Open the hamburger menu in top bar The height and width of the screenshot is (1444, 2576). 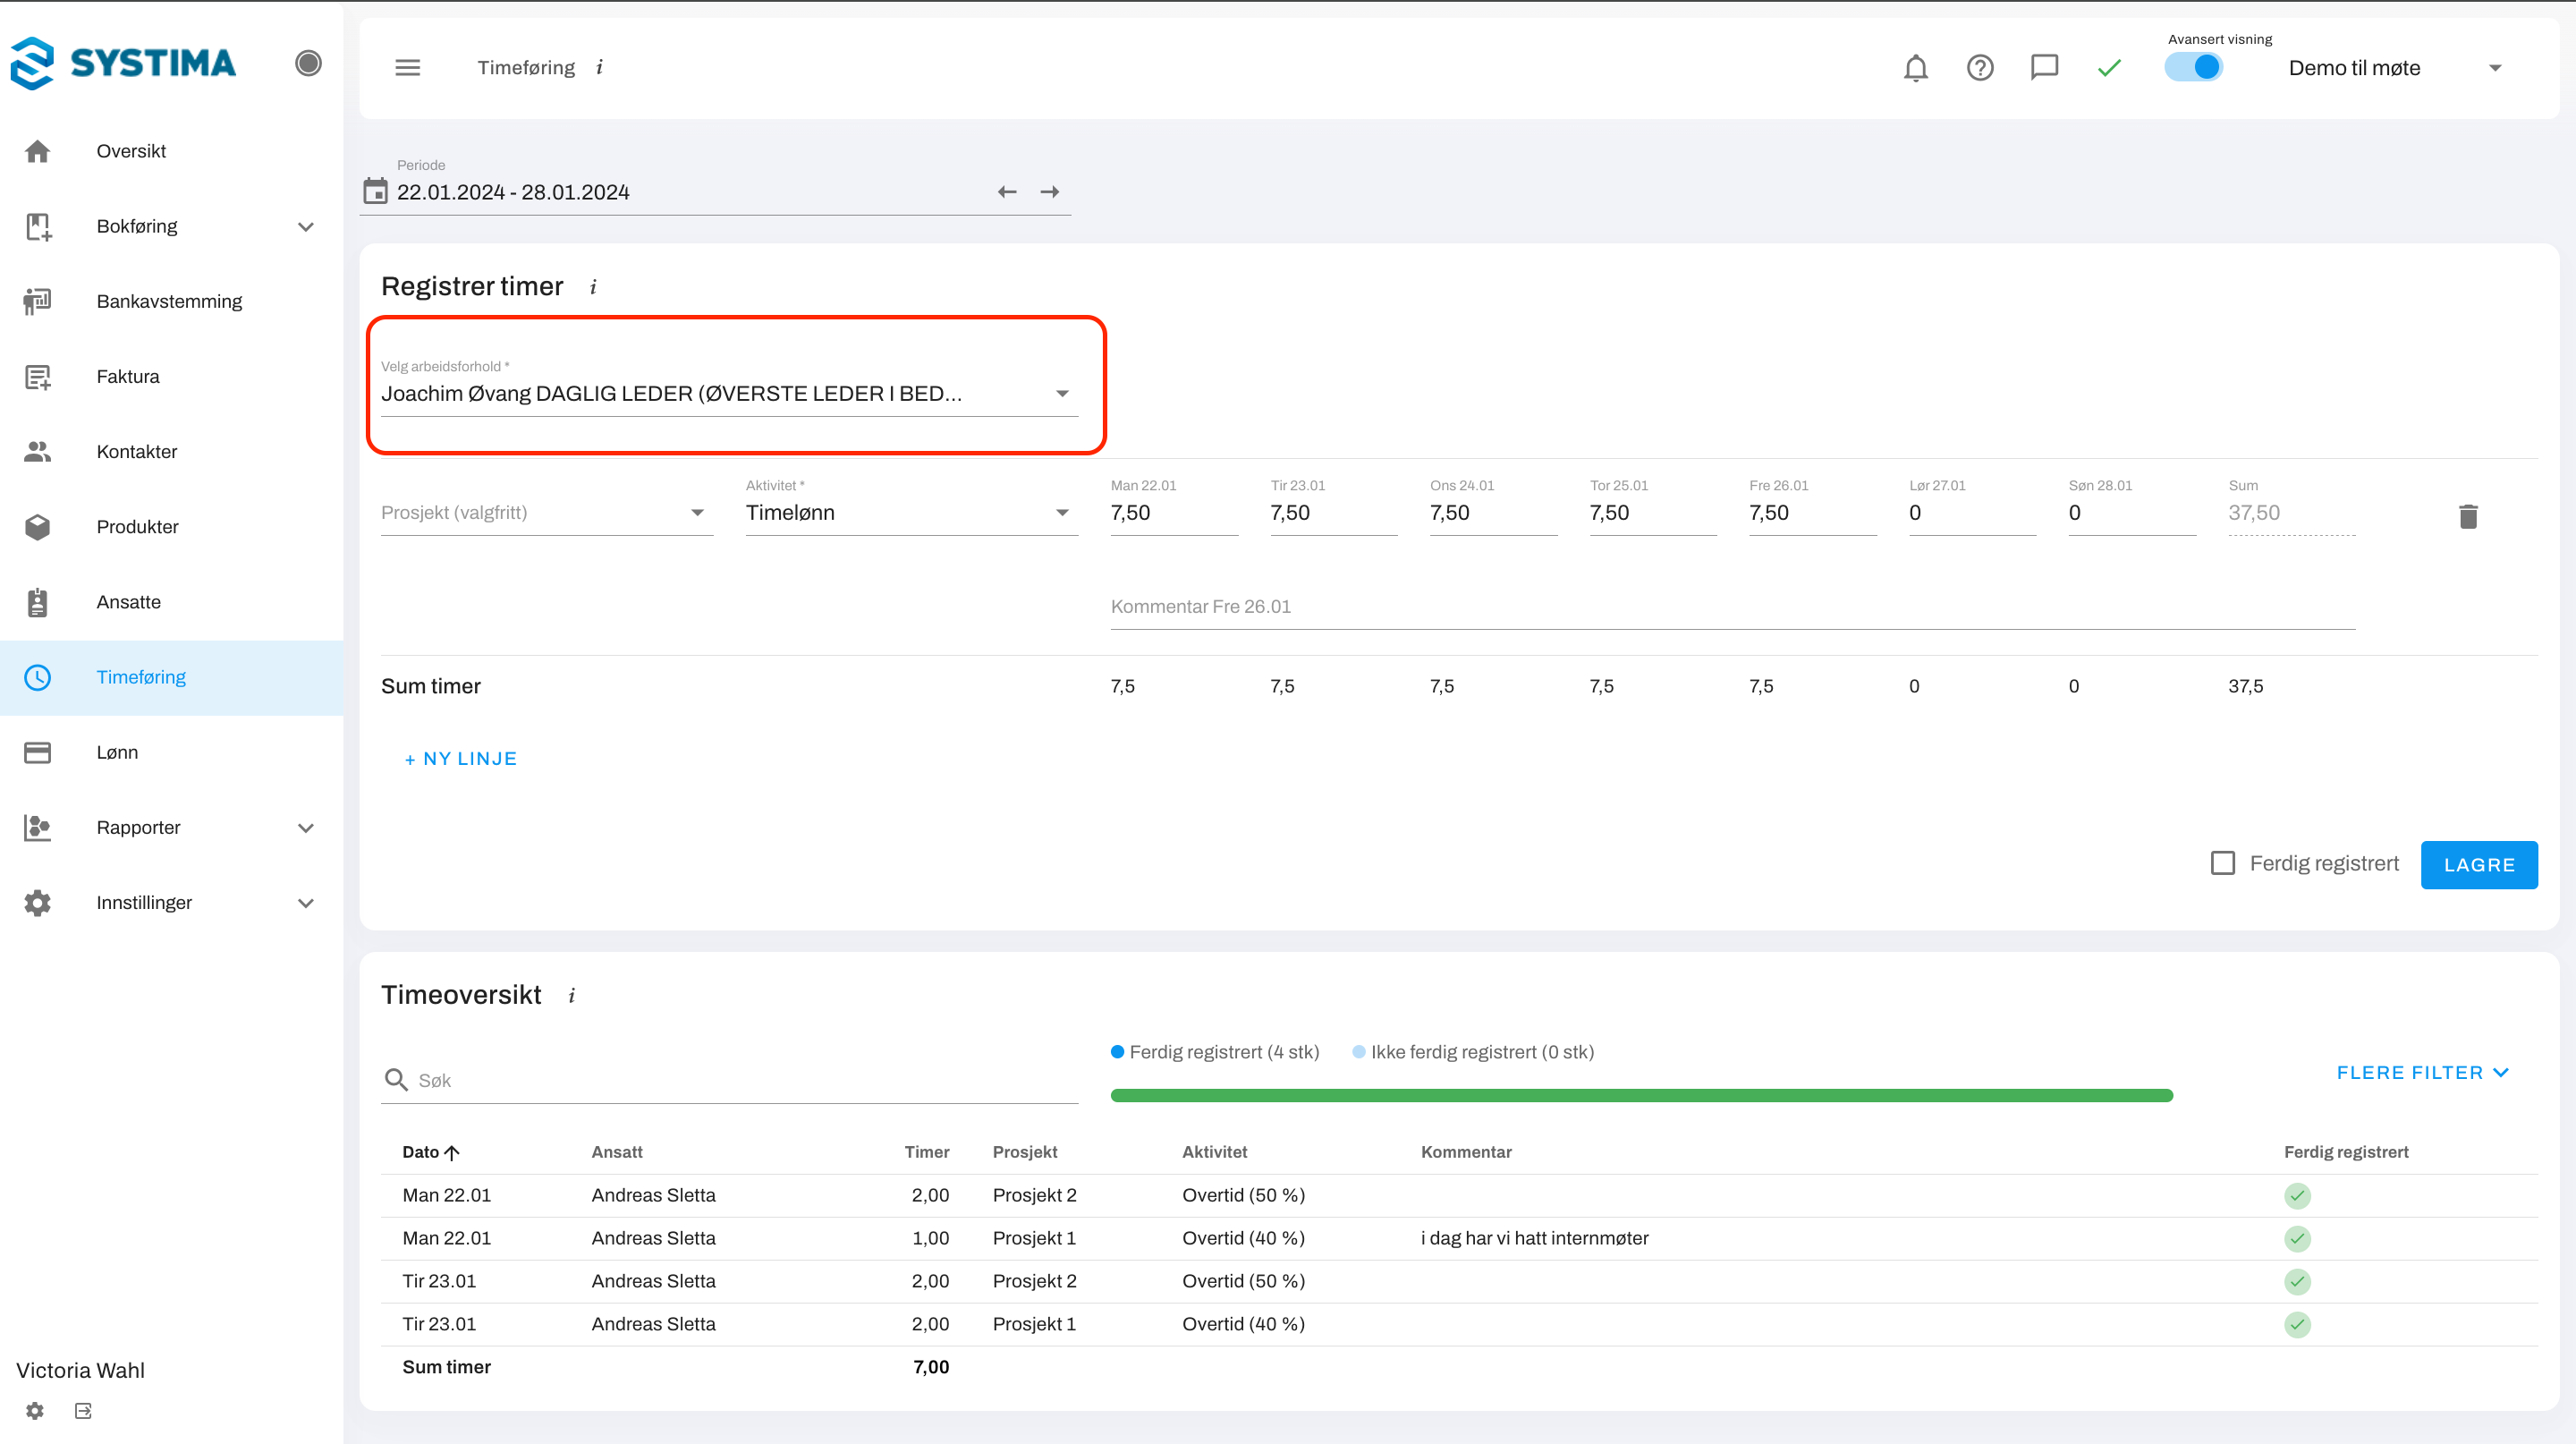coord(407,68)
